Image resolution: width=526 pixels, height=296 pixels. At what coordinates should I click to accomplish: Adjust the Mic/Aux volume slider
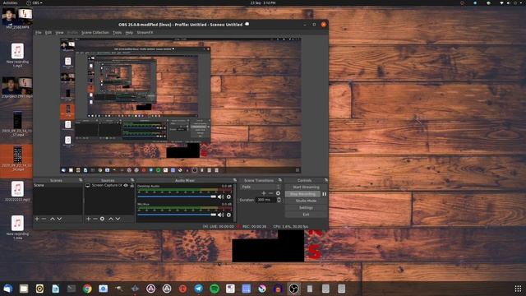coord(178,215)
